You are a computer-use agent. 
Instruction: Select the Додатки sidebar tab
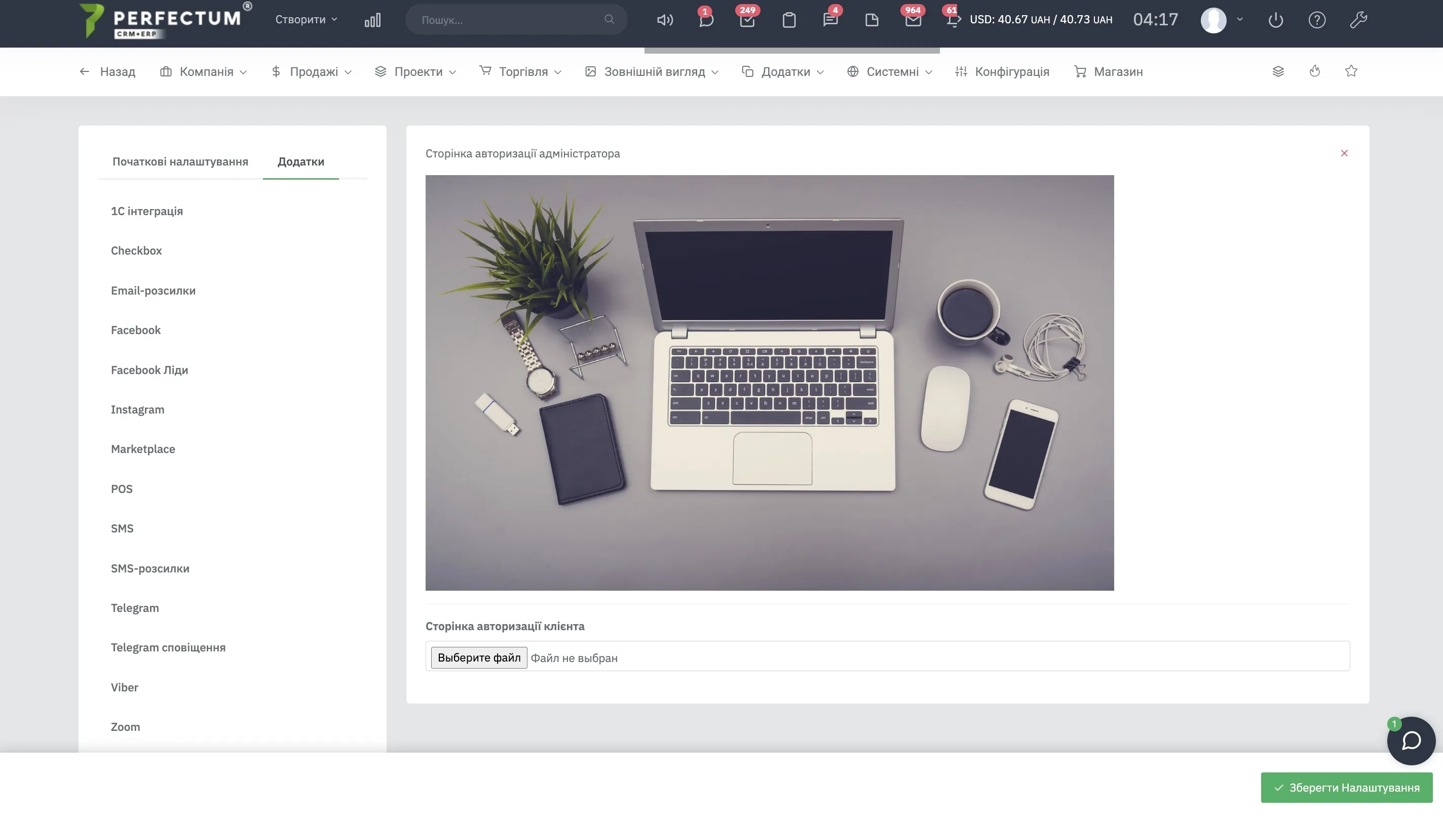point(300,161)
